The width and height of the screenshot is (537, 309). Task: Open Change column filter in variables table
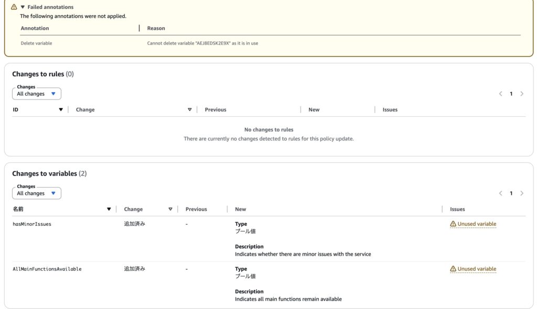point(170,209)
